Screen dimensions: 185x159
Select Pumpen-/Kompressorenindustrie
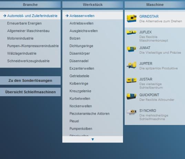point(33,46)
